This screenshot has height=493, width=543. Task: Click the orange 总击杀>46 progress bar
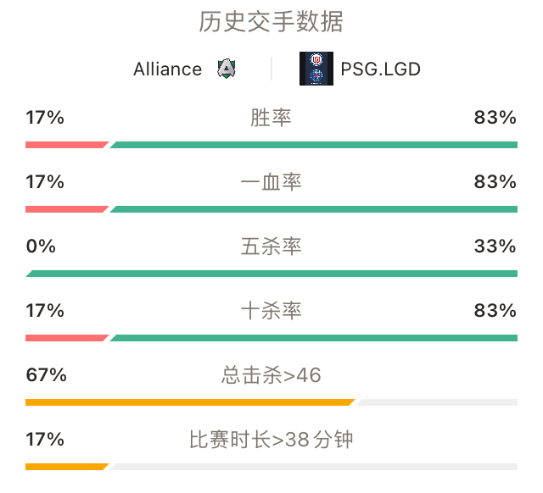point(190,402)
